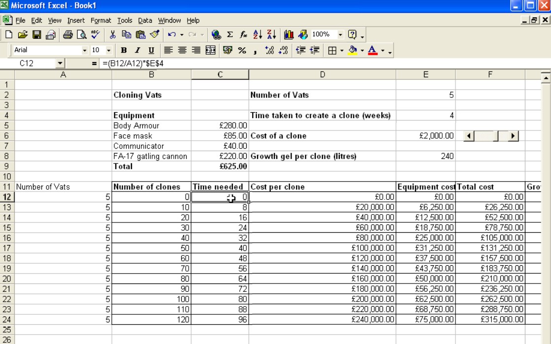The width and height of the screenshot is (551, 344).
Task: Select row 9 header
Action: click(x=7, y=166)
